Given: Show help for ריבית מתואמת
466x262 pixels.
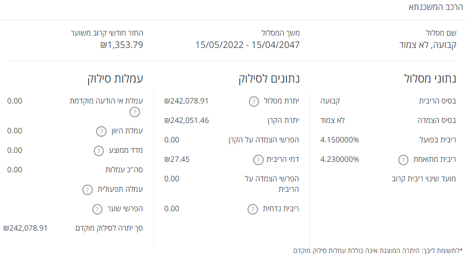Looking at the screenshot, I should (x=403, y=159).
